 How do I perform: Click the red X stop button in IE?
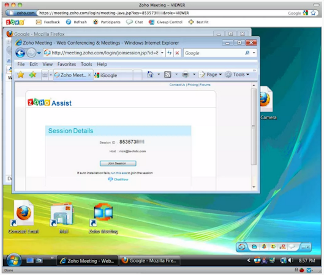click(x=177, y=53)
